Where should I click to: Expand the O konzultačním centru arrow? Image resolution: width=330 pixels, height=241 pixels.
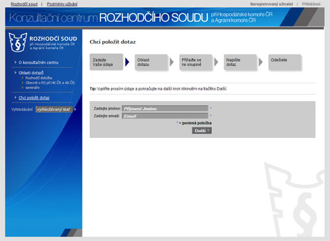15,62
